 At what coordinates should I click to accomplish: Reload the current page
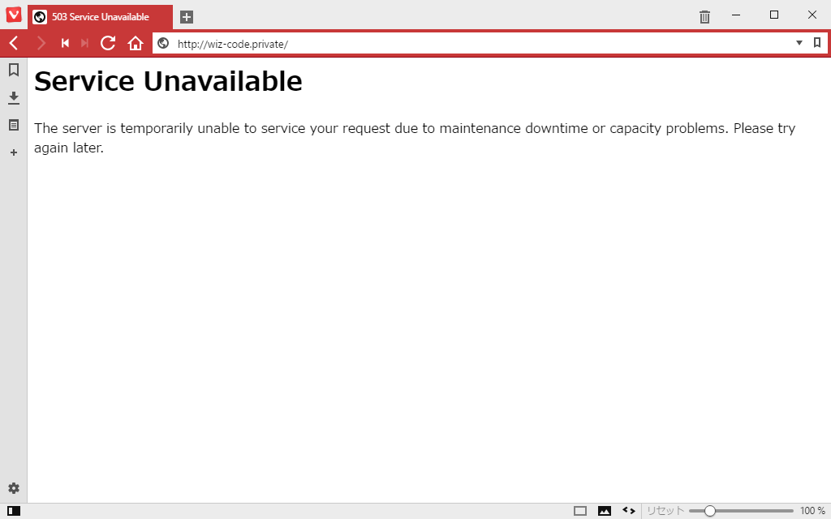click(108, 44)
